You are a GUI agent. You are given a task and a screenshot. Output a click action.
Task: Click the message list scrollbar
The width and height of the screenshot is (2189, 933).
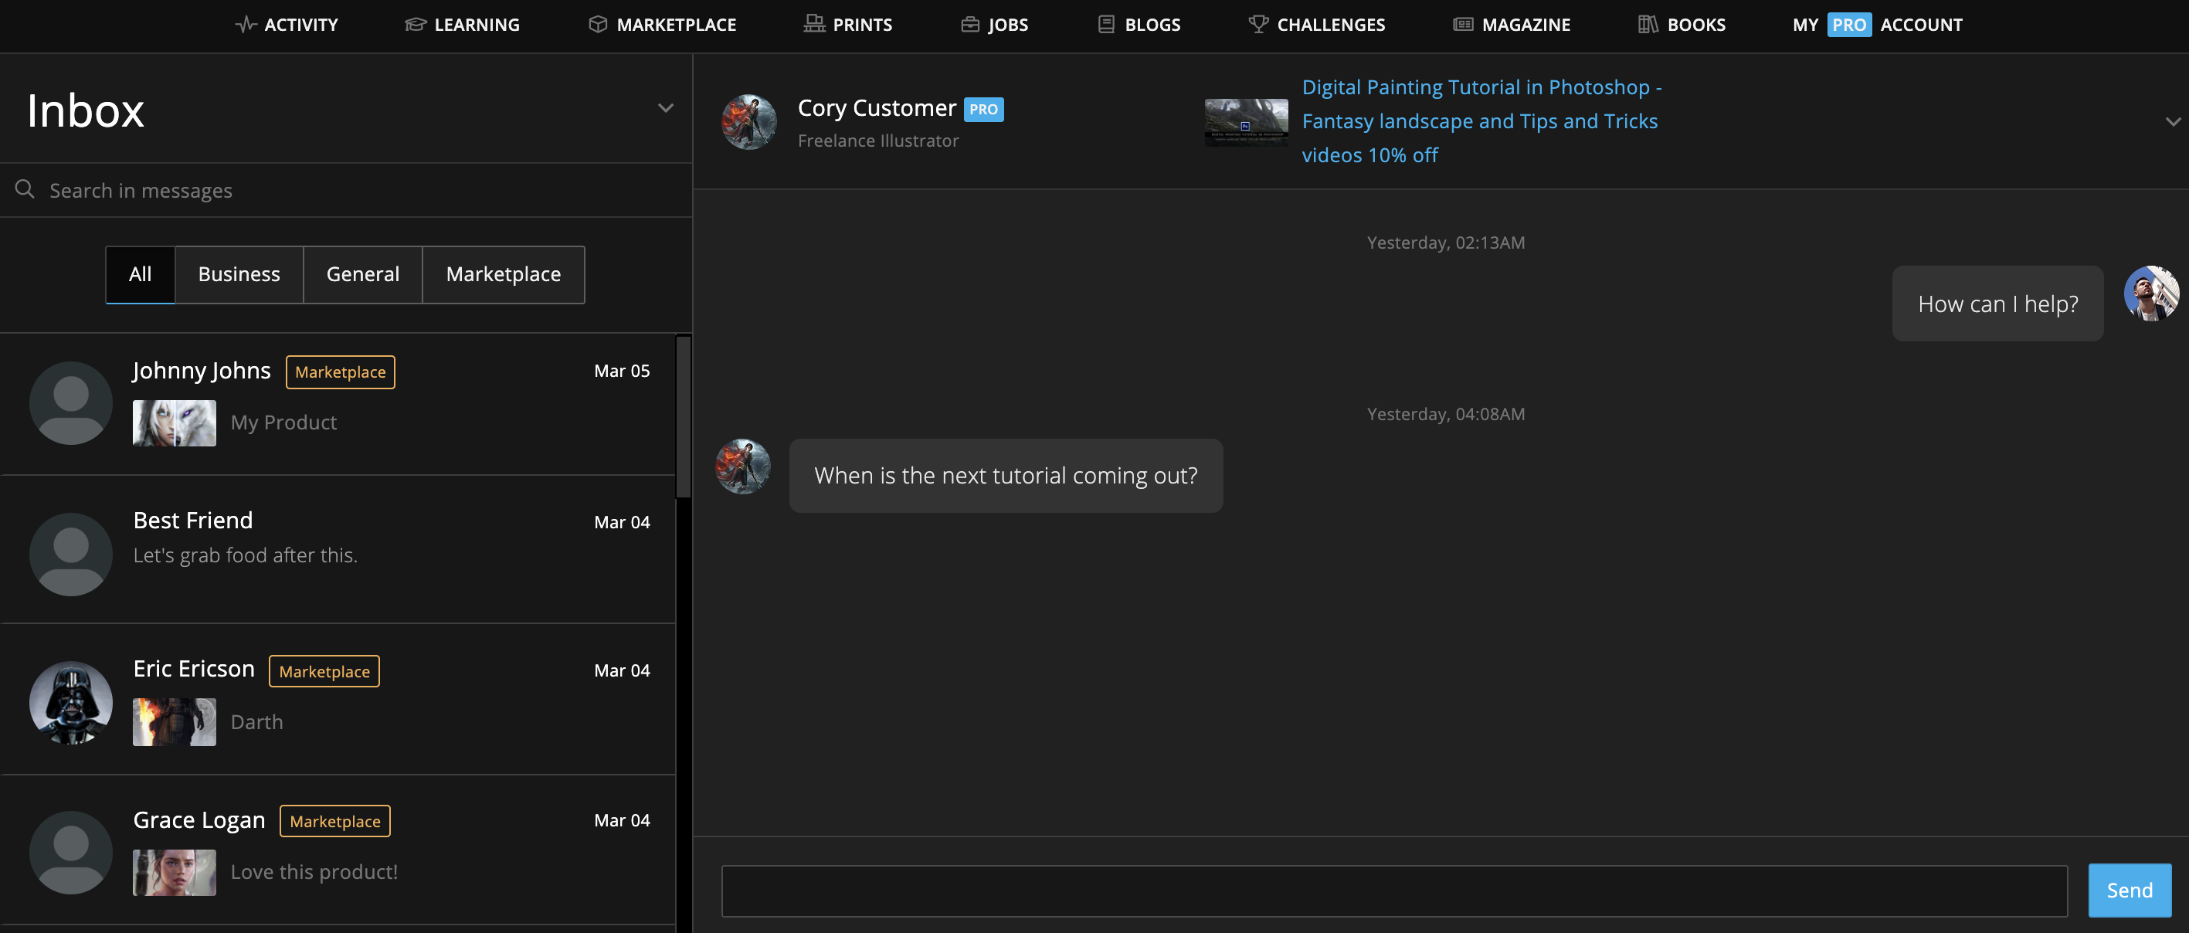click(x=684, y=416)
